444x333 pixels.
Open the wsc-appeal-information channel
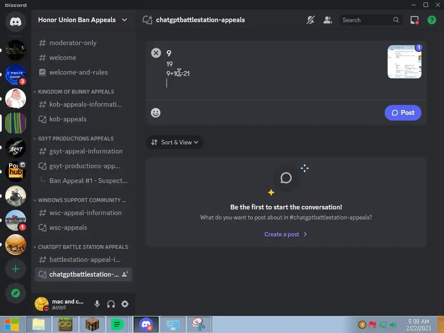[x=83, y=212]
